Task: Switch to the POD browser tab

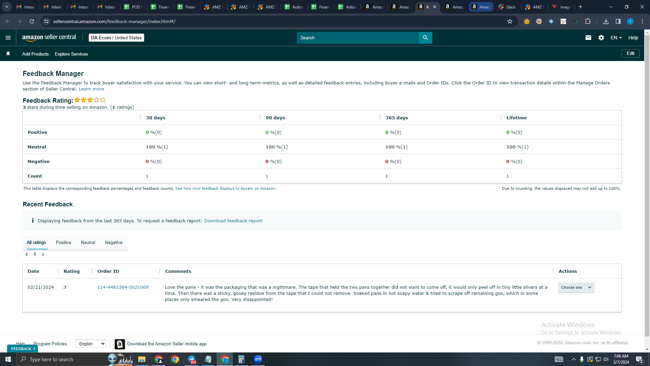Action: (133, 7)
